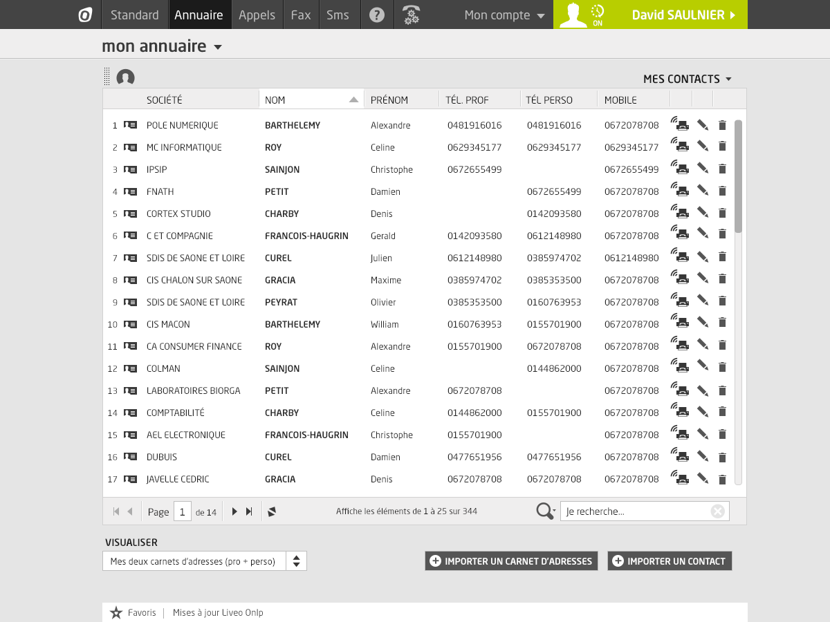Refresh the contact list
This screenshot has width=830, height=622.
click(272, 511)
